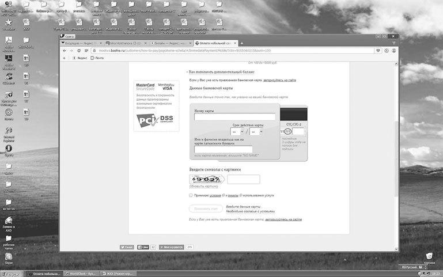
Task: Click the Windows 'пуск' Start button
Action: (x=10, y=273)
